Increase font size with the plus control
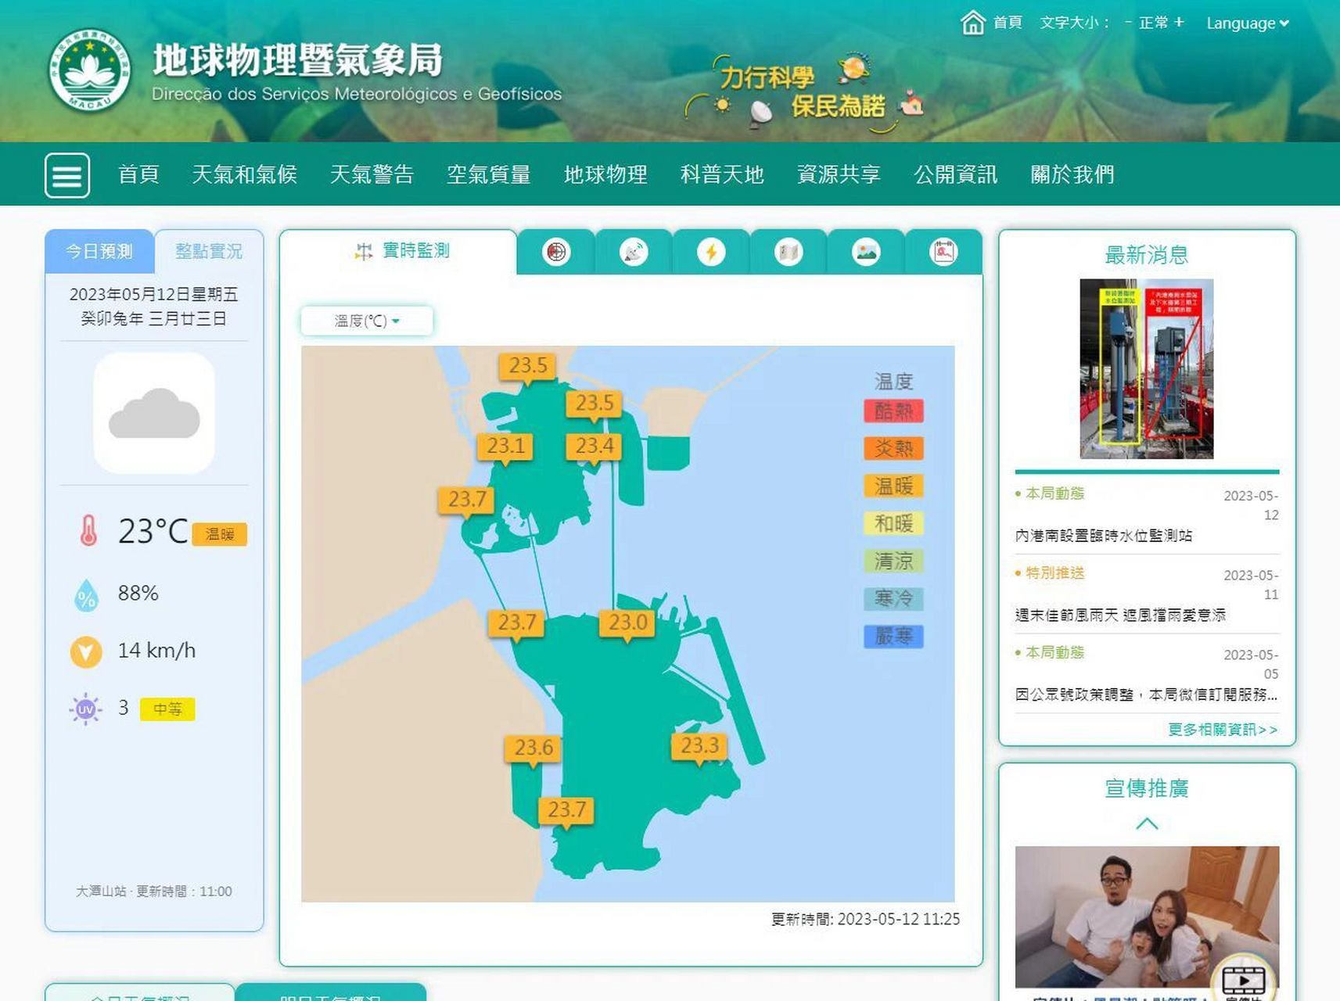The image size is (1340, 1001). coord(1178,23)
